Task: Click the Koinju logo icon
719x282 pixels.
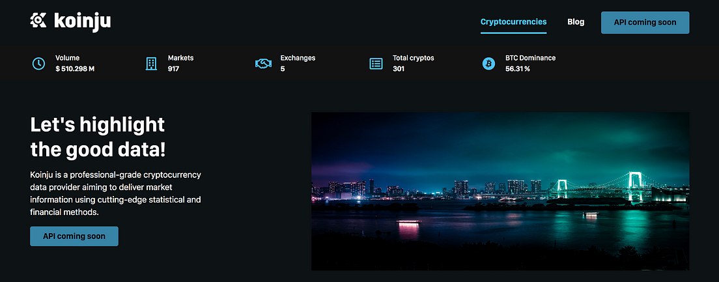Action: [x=38, y=20]
